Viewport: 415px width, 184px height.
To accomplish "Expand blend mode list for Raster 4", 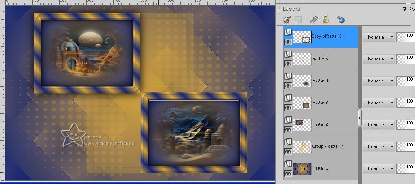I will pos(378,81).
